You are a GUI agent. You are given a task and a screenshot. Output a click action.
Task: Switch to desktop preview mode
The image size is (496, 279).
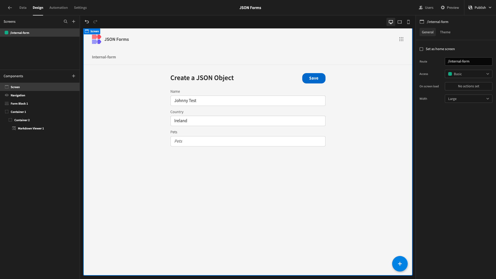click(x=391, y=21)
